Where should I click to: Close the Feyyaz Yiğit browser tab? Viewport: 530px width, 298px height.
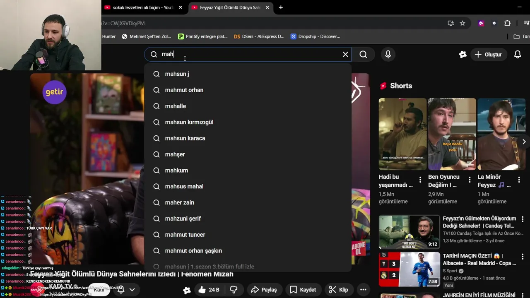point(267,7)
